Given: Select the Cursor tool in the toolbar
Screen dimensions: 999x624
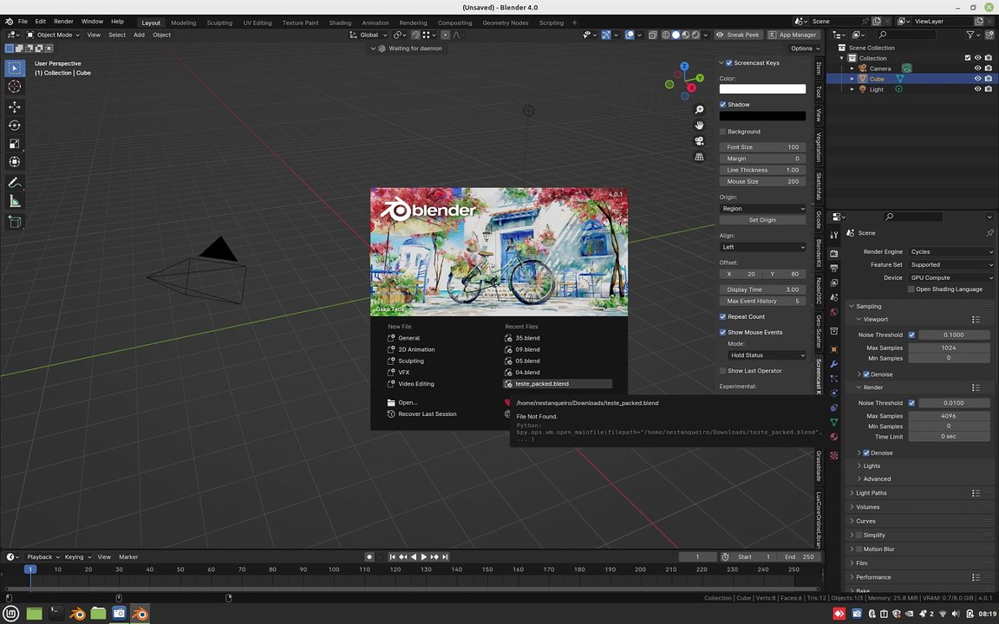Looking at the screenshot, I should click(15, 87).
